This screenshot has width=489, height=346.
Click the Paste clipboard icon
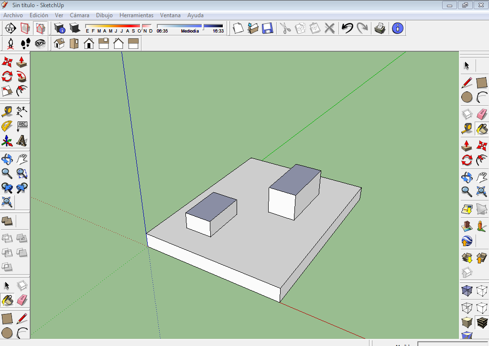[x=315, y=28]
